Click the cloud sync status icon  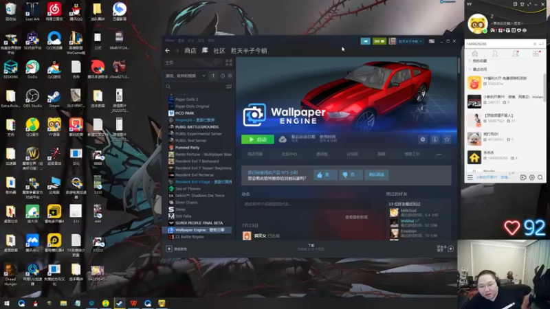click(x=283, y=139)
